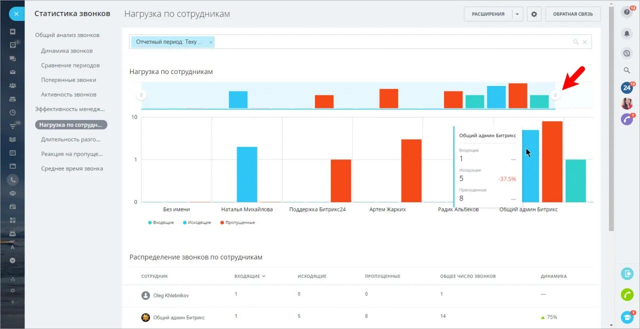Click the green phone dial button

(627, 294)
